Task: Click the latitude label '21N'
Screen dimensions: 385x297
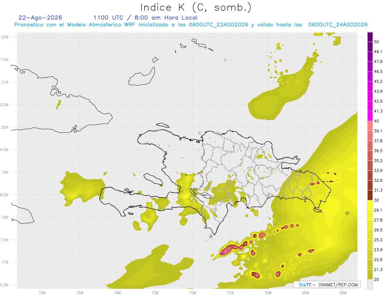Action: coord(5,82)
